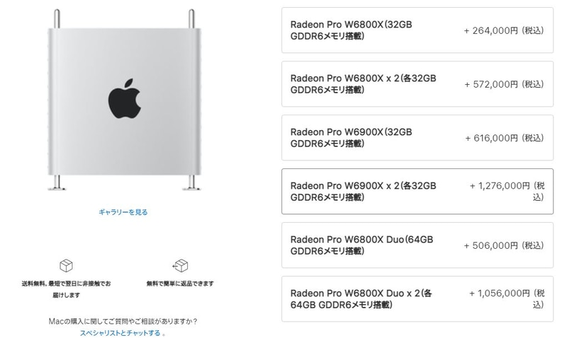Select Radeon Pro W6800X Duo x 2 option
This screenshot has height=338, width=567.
click(x=417, y=299)
